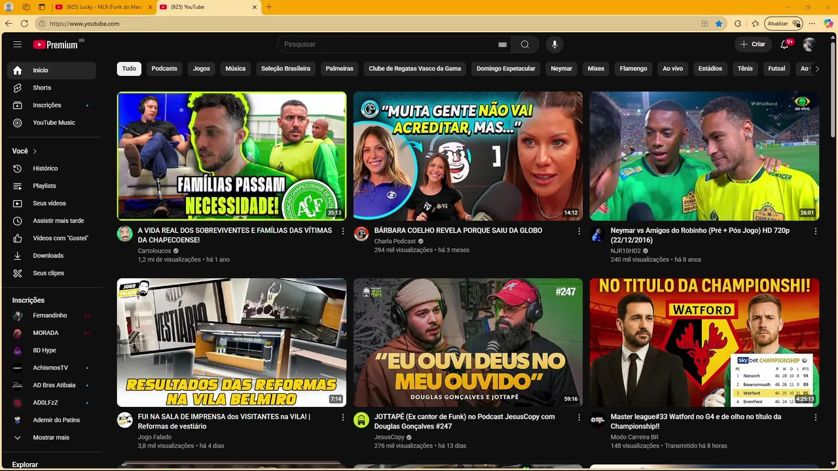Select the Palmeiras filter chip
This screenshot has width=838, height=471.
pyautogui.click(x=340, y=69)
